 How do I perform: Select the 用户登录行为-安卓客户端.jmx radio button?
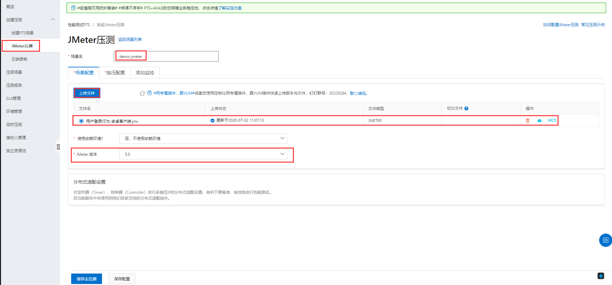pos(81,121)
